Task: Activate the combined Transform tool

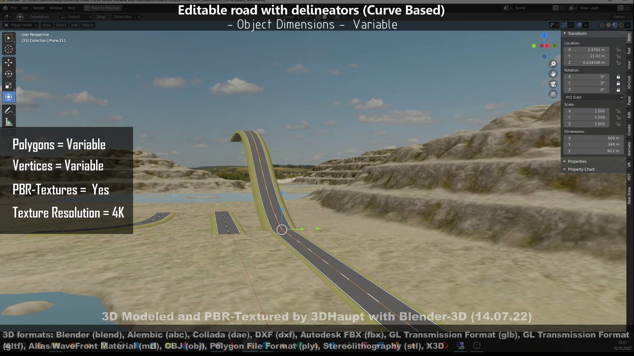Action: point(9,97)
